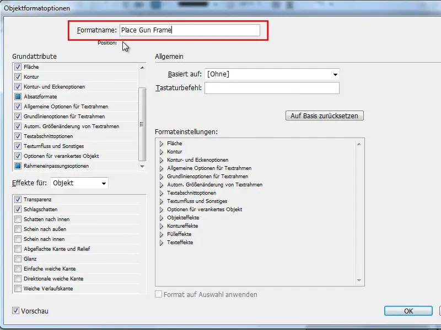Enable Direktionale weiche Kante effect
Screen dimensions: 441x330
tap(18, 278)
